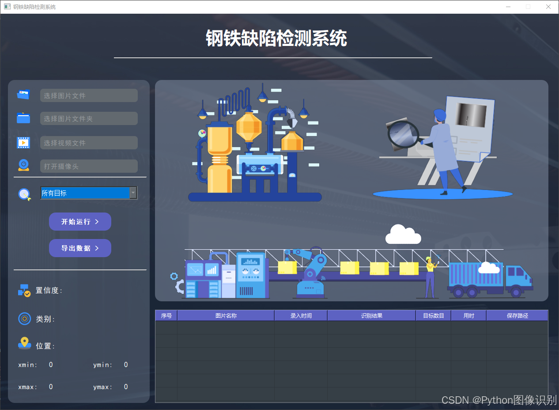This screenshot has width=559, height=410.
Task: Click the webcam camera icon
Action: (23, 165)
